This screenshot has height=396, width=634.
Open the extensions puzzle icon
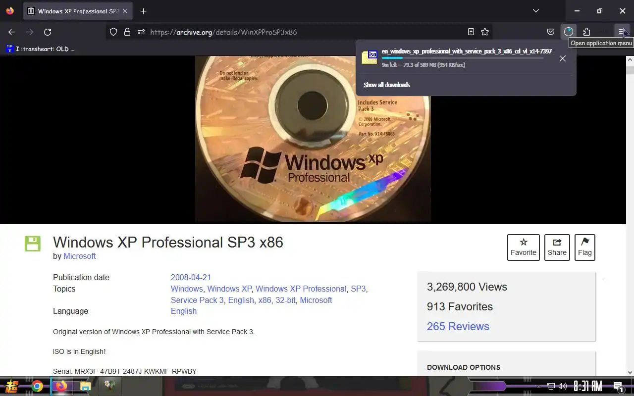(x=586, y=32)
